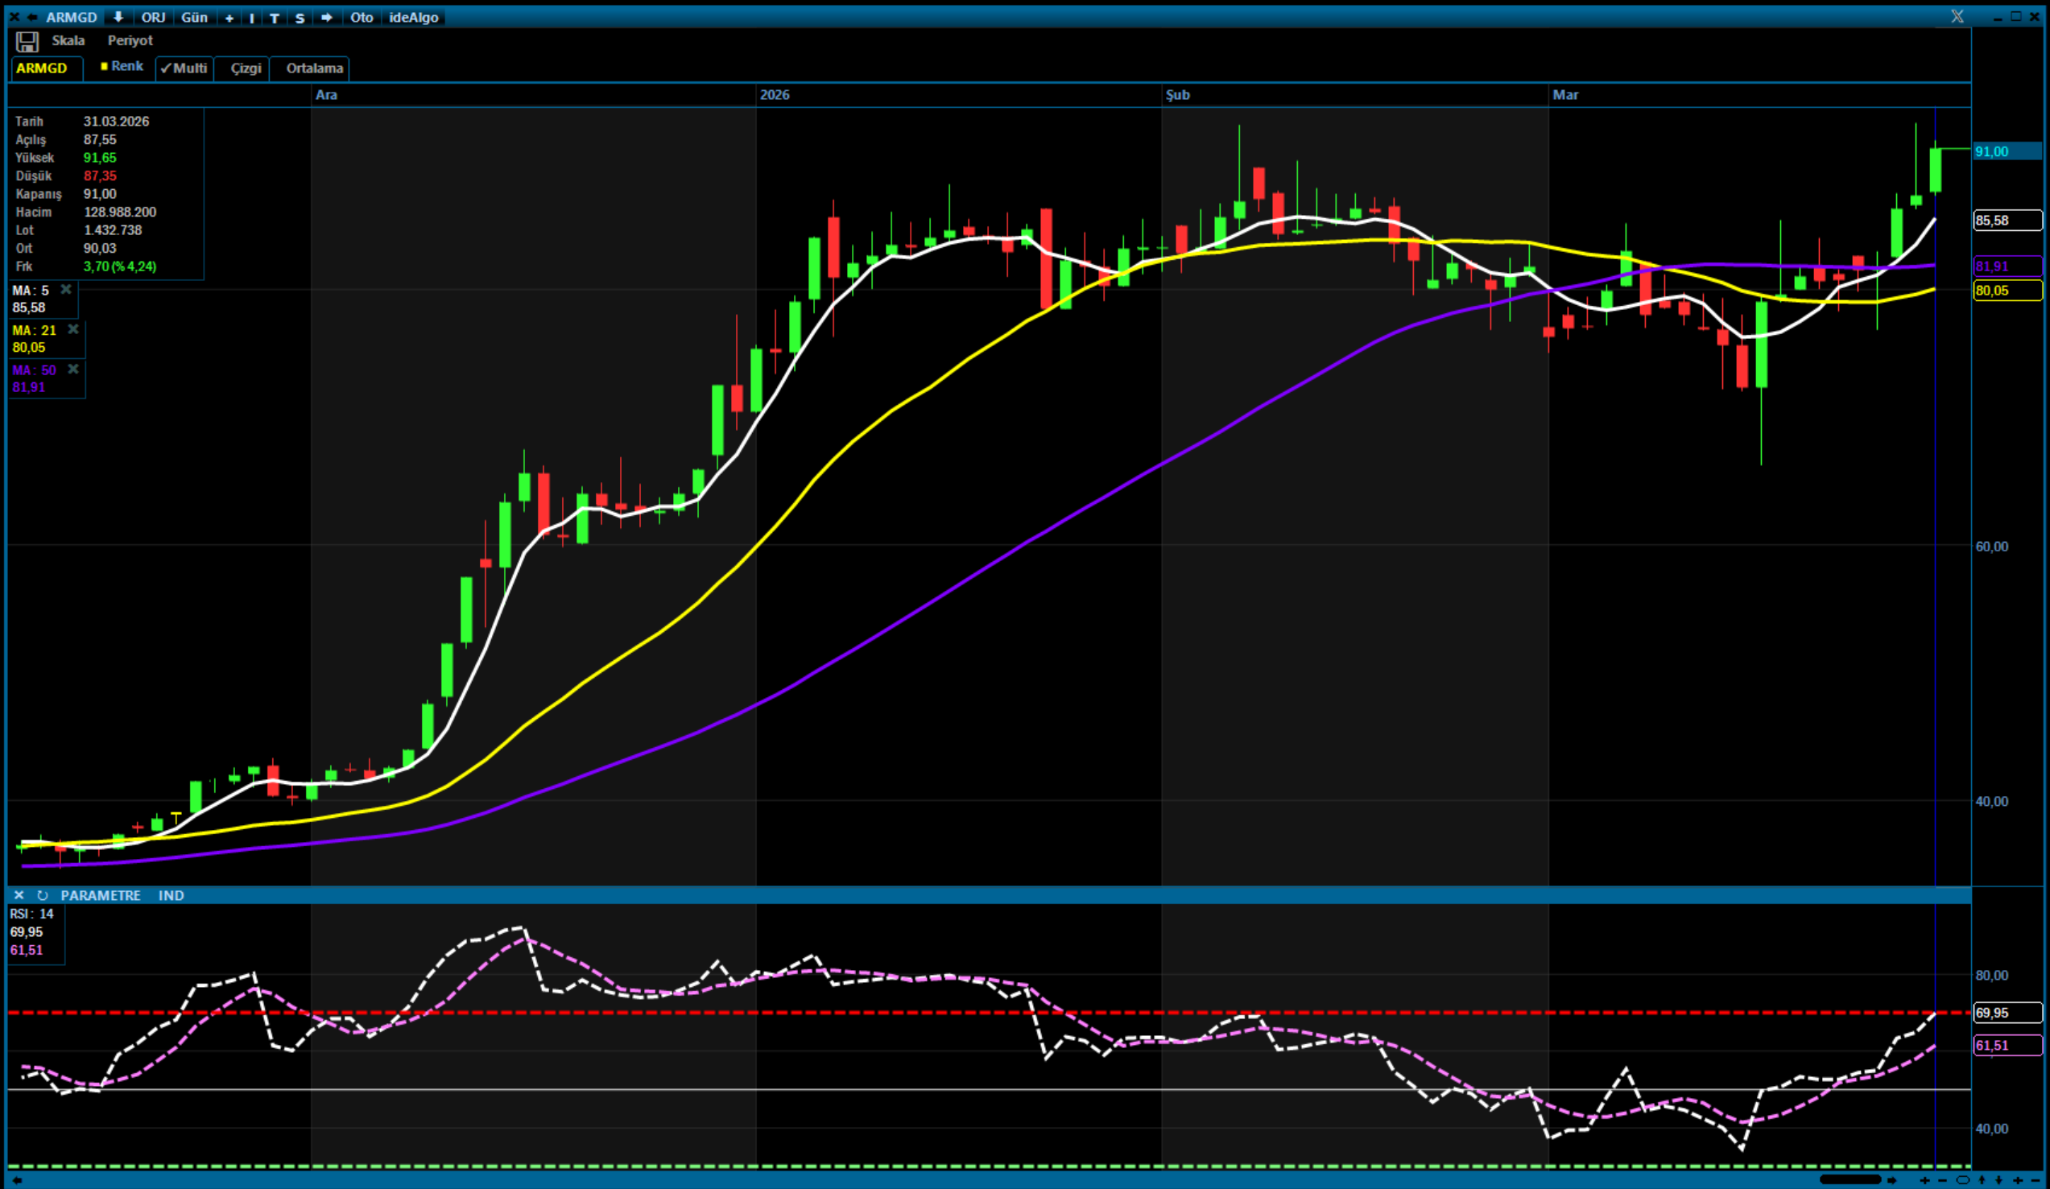
Task: Open the Gün period dropdown
Action: [193, 17]
